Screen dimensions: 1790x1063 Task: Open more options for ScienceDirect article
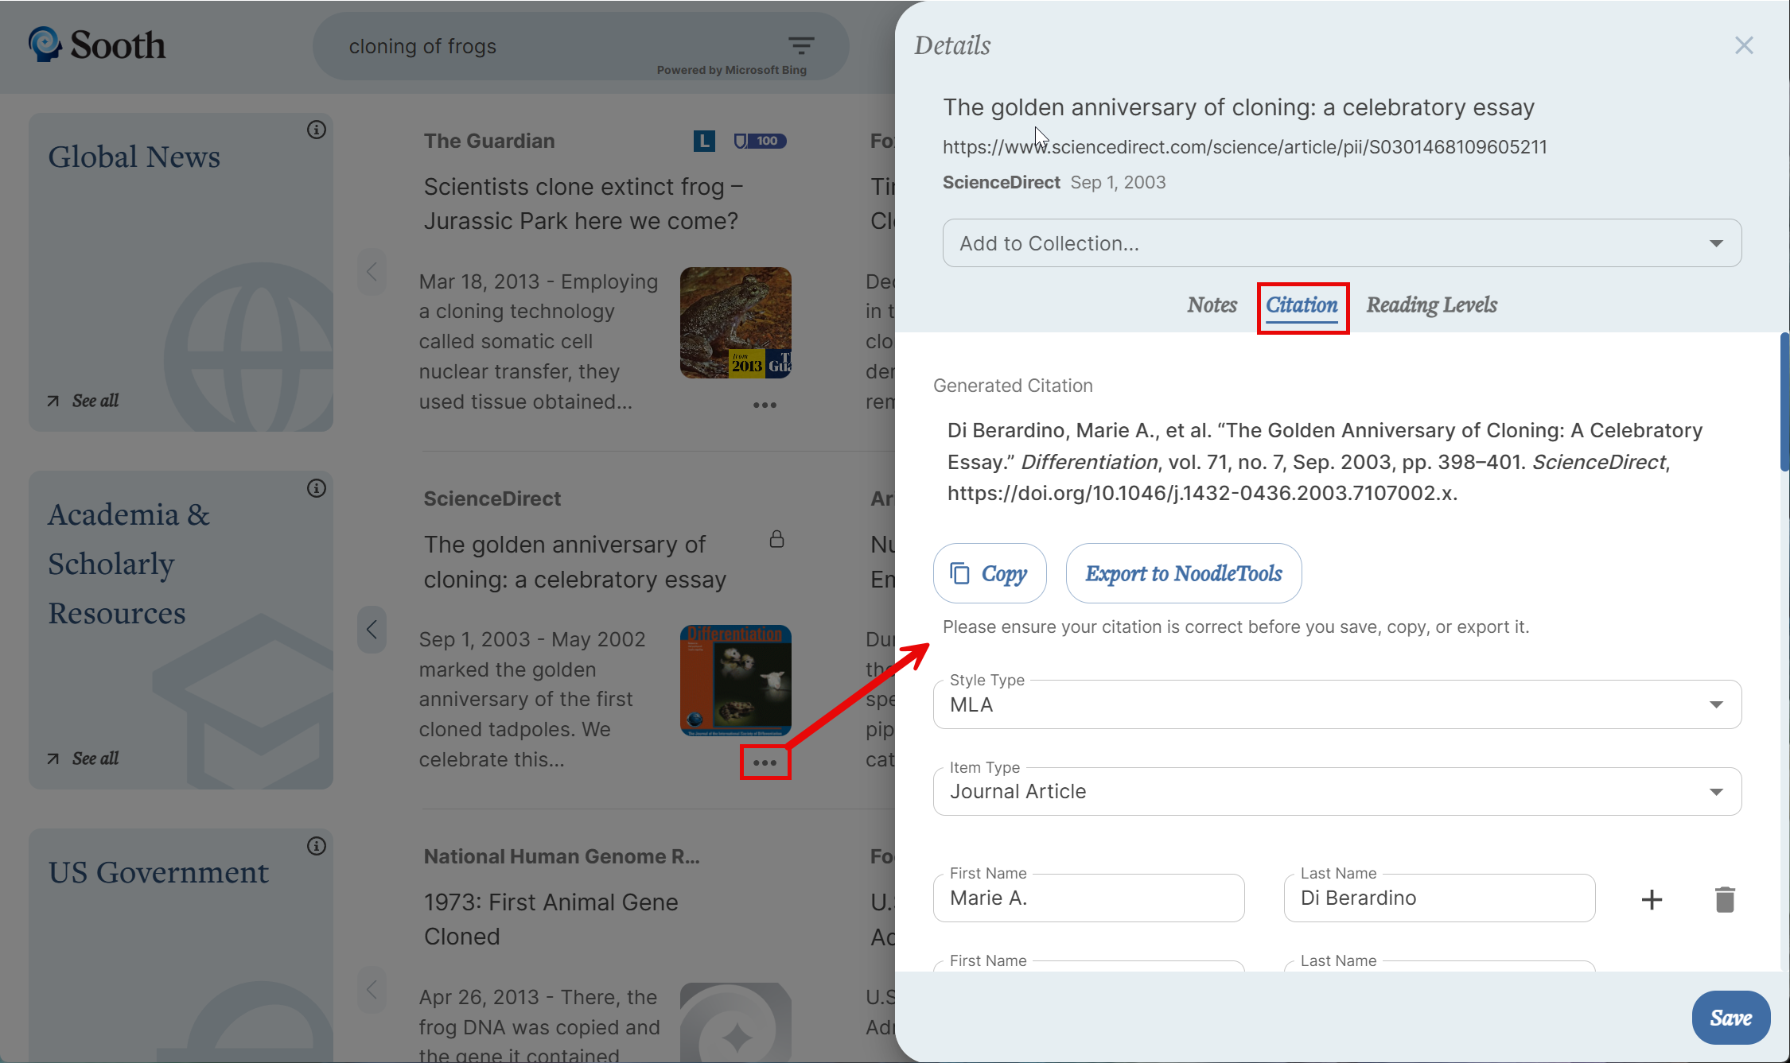[x=765, y=762]
